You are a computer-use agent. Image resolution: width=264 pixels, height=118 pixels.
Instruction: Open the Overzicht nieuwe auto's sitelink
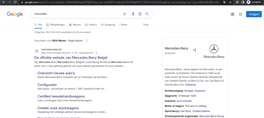tap(56, 73)
